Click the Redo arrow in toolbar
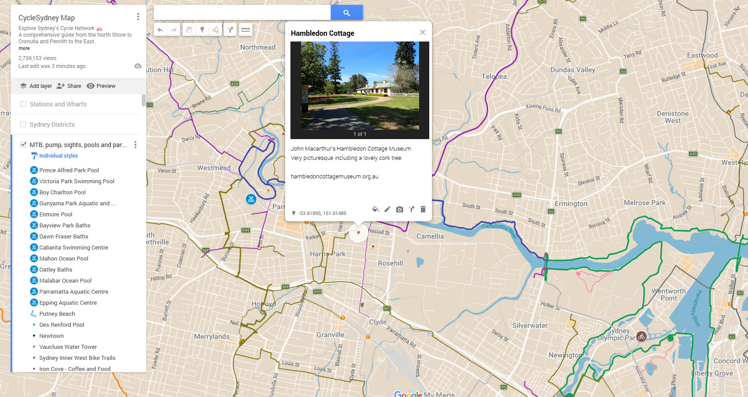This screenshot has height=397, width=748. tap(174, 30)
